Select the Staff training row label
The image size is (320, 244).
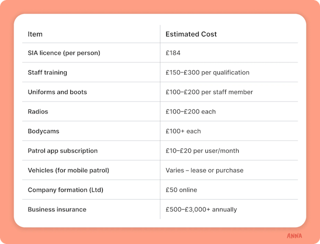(47, 72)
